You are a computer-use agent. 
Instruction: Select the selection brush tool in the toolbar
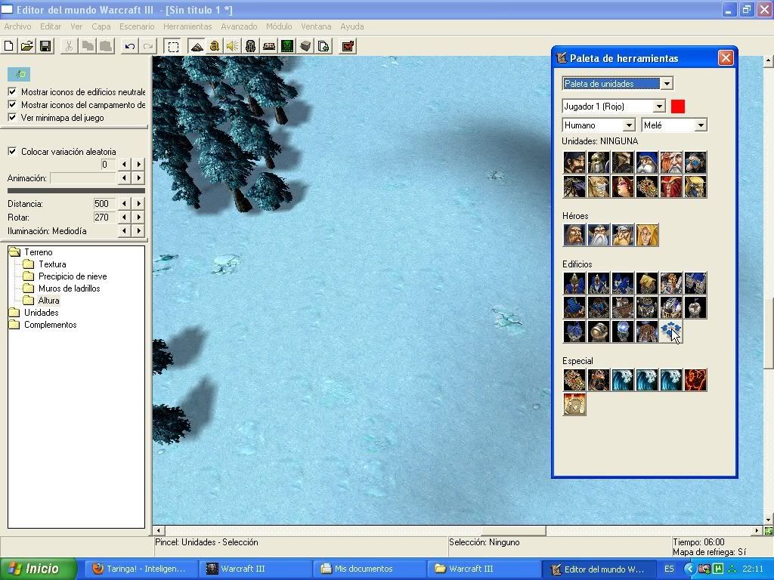[173, 46]
